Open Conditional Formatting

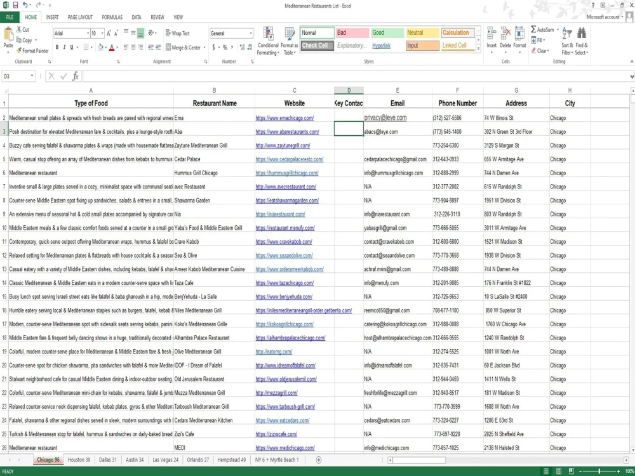[268, 42]
